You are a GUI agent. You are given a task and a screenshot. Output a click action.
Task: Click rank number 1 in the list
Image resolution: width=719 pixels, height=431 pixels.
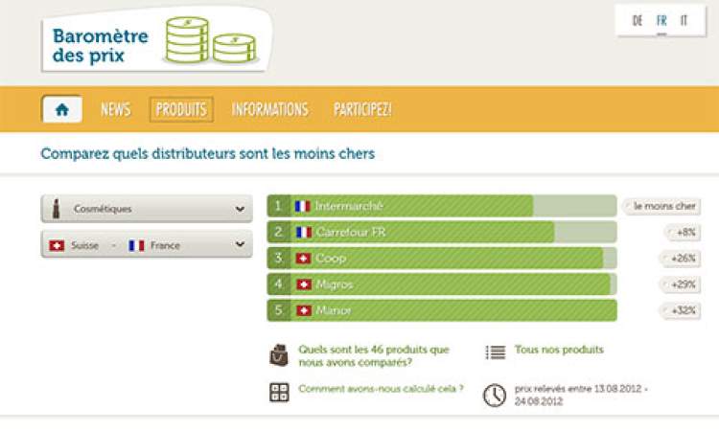coord(278,206)
